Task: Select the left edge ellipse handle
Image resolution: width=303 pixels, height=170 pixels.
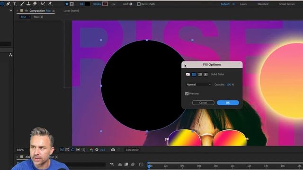Action: (101, 85)
